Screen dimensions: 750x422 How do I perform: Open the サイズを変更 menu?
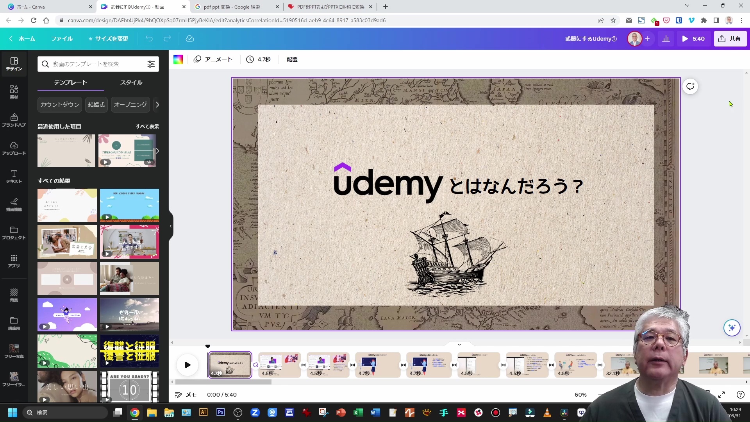108,39
